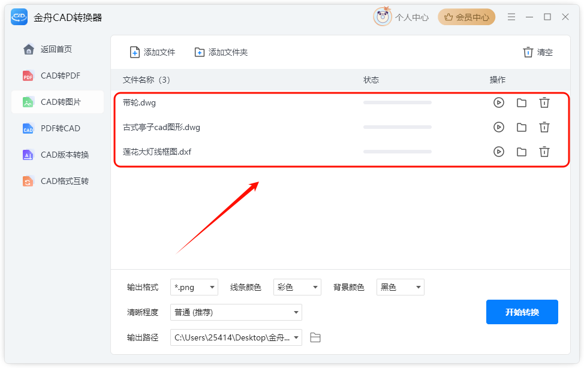Open folder for 莲花大灯线框图.dxf

click(522, 152)
